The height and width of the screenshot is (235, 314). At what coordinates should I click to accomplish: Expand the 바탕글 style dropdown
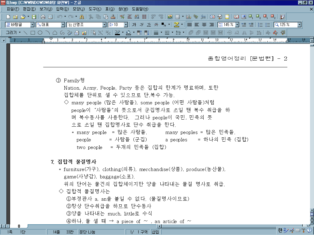(32, 24)
